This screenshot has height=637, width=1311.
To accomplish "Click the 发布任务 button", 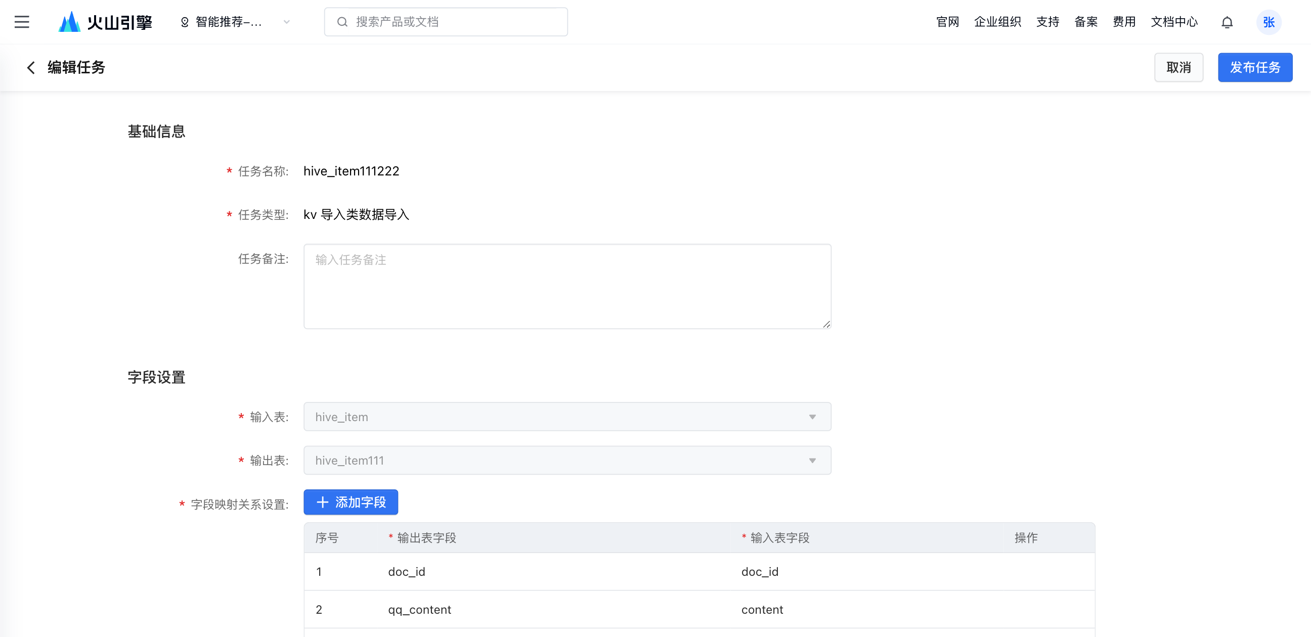I will tap(1255, 67).
